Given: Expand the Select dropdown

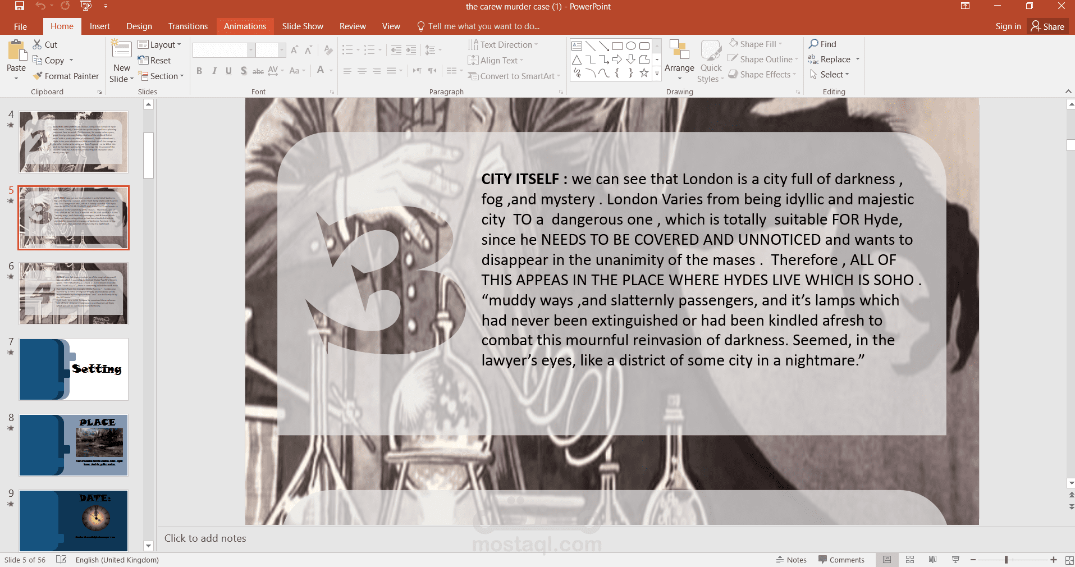Looking at the screenshot, I should 829,74.
